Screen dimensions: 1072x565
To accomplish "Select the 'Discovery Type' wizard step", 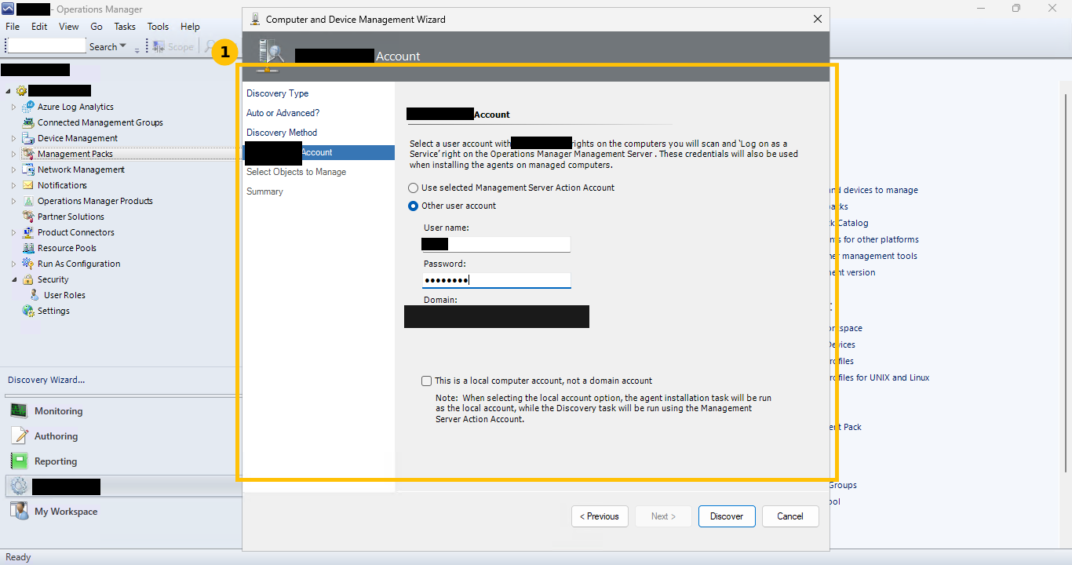I will pos(278,94).
